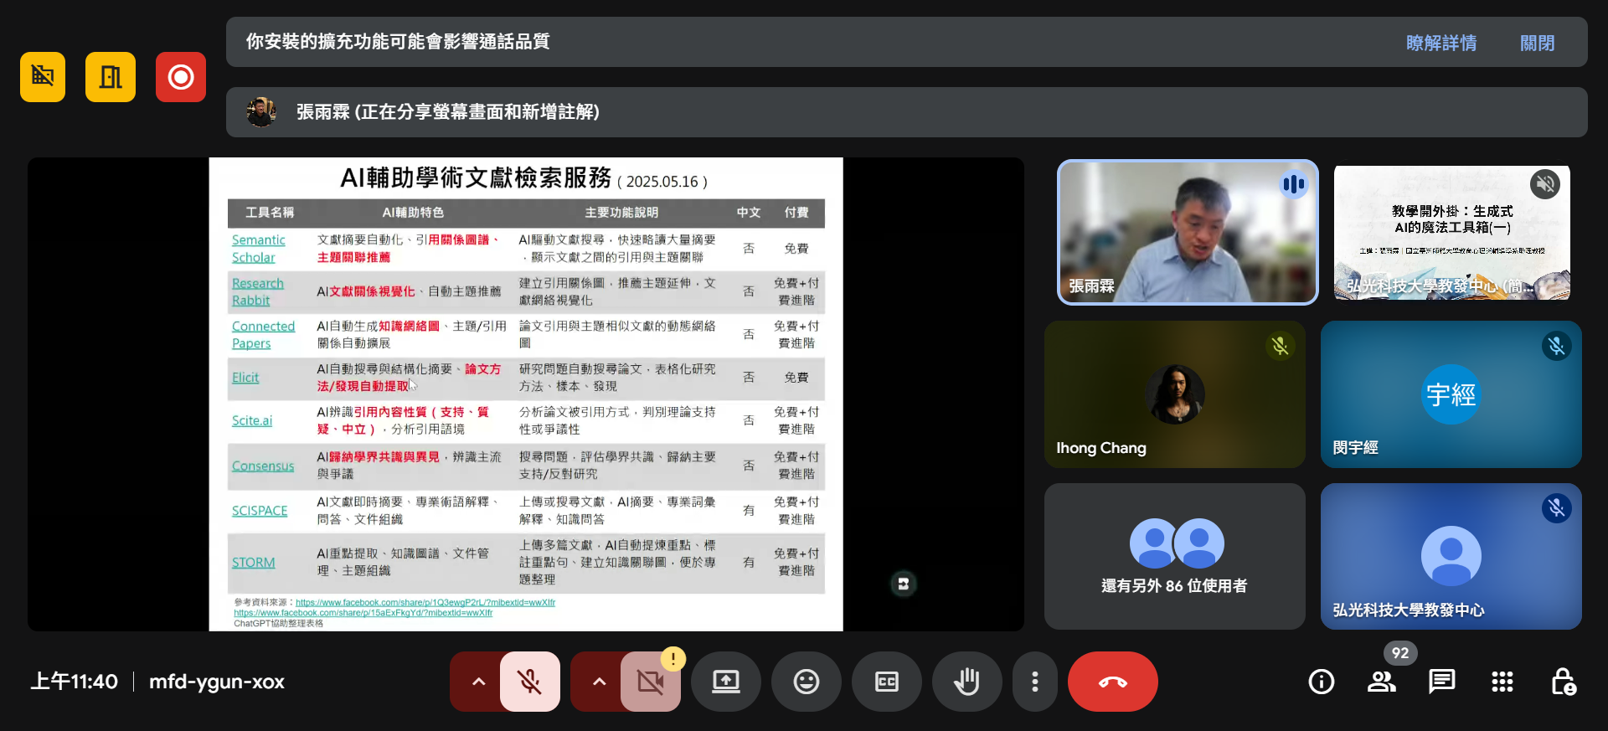Click the AI輔助特色 column header
The image size is (1608, 731).
coord(413,213)
